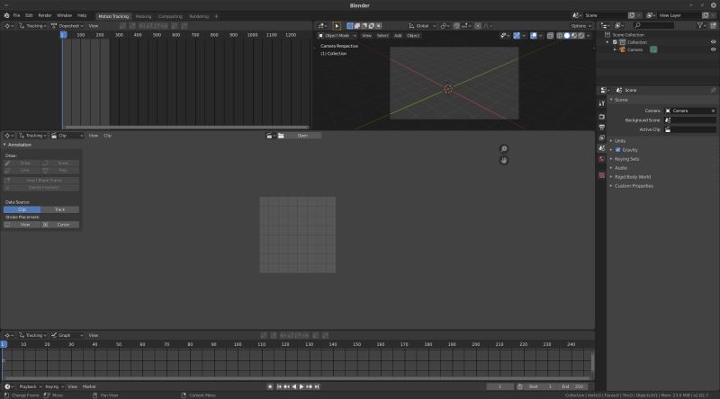The image size is (720, 399).
Task: Toggle X-ray mode icon in viewport
Action: coord(550,35)
